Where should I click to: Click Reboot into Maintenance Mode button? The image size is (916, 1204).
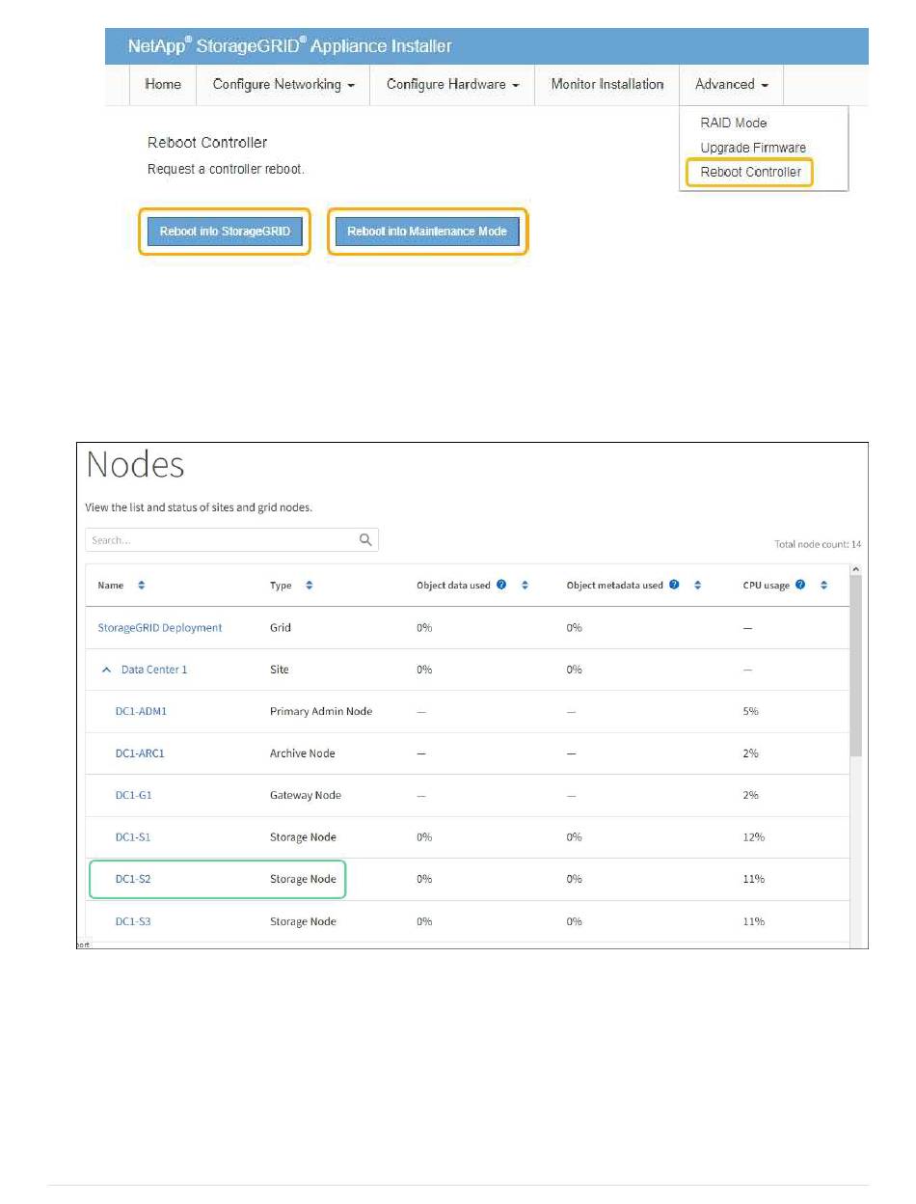click(x=427, y=232)
